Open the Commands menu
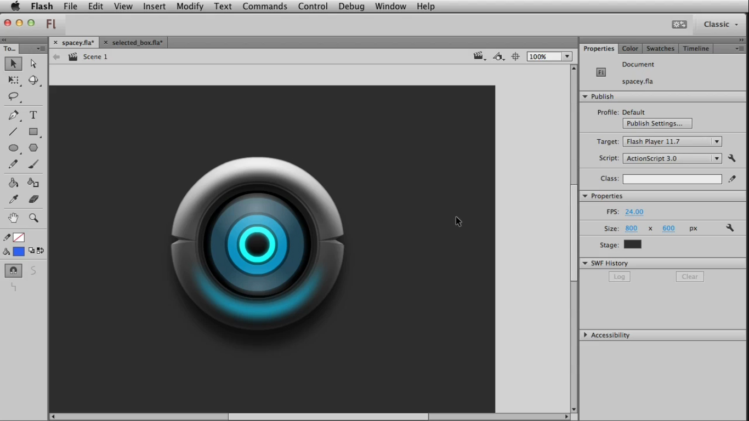The image size is (749, 421). pos(265,6)
